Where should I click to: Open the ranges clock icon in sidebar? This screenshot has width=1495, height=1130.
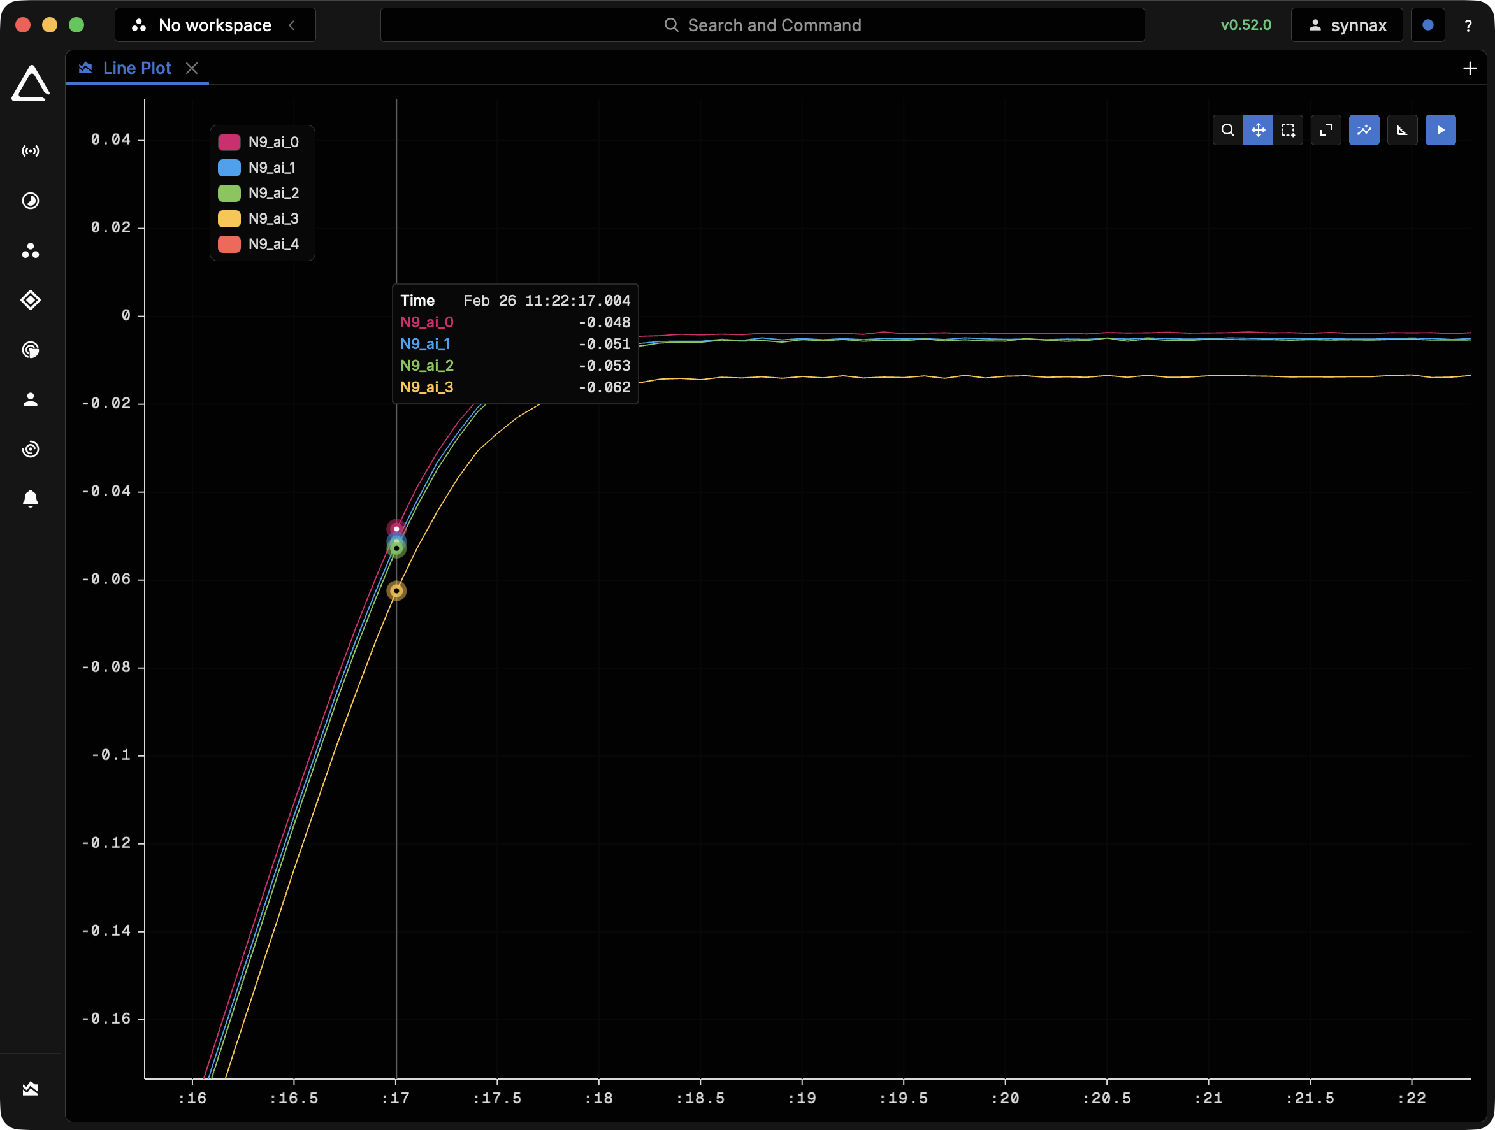(31, 201)
